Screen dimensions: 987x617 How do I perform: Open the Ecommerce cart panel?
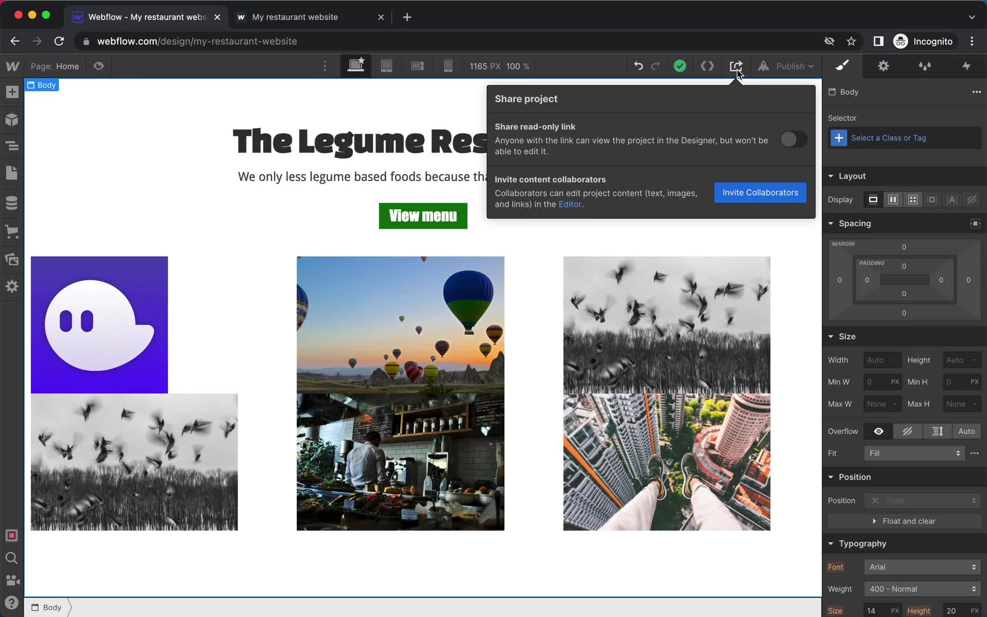[12, 231]
